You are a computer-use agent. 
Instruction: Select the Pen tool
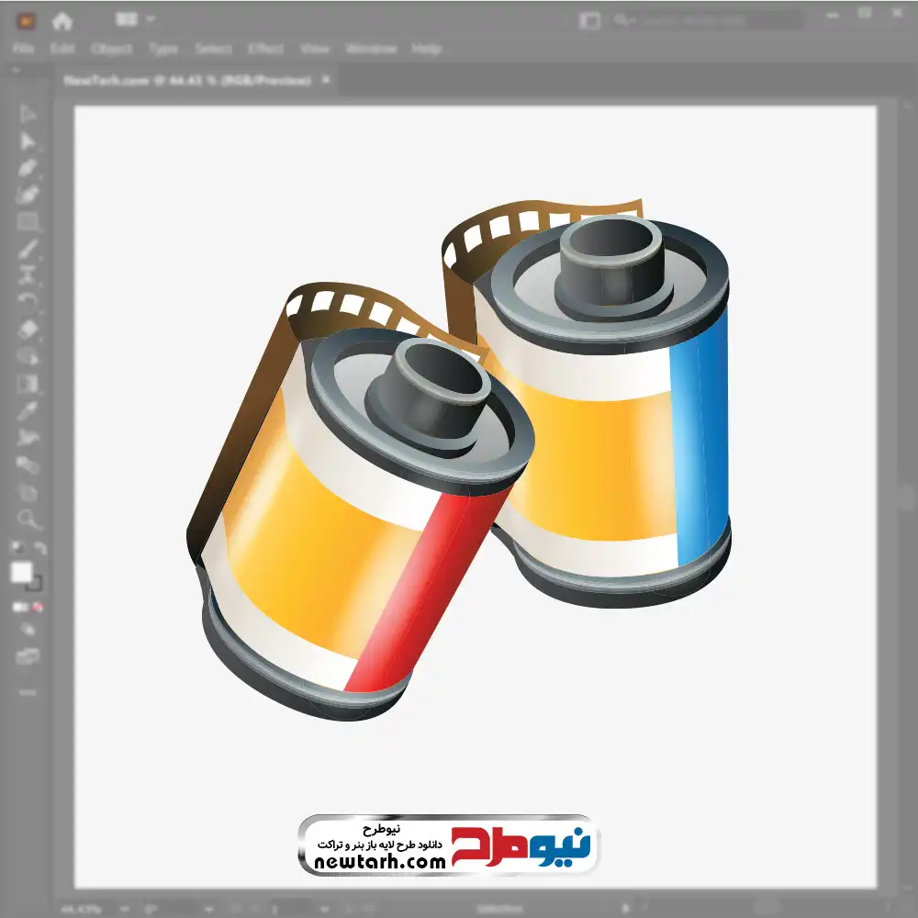(x=28, y=168)
